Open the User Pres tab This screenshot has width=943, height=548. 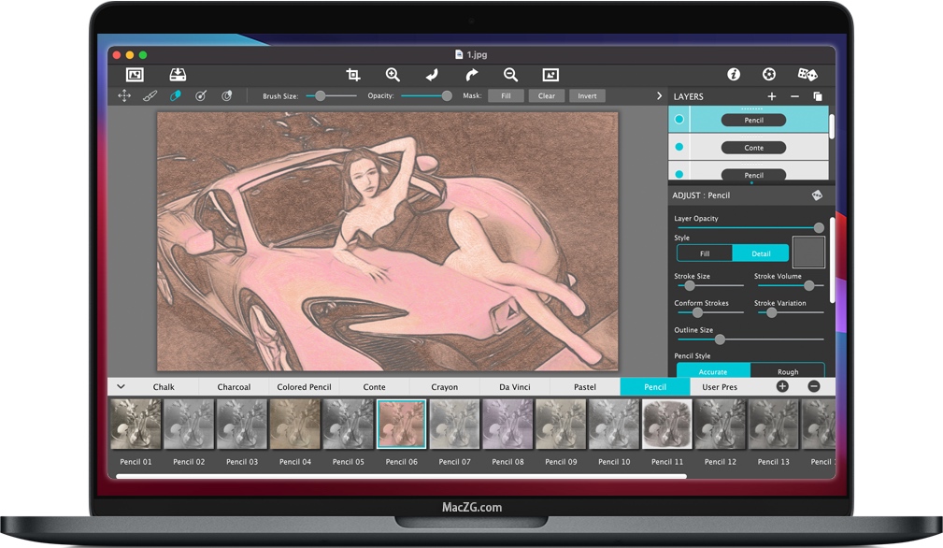(719, 386)
